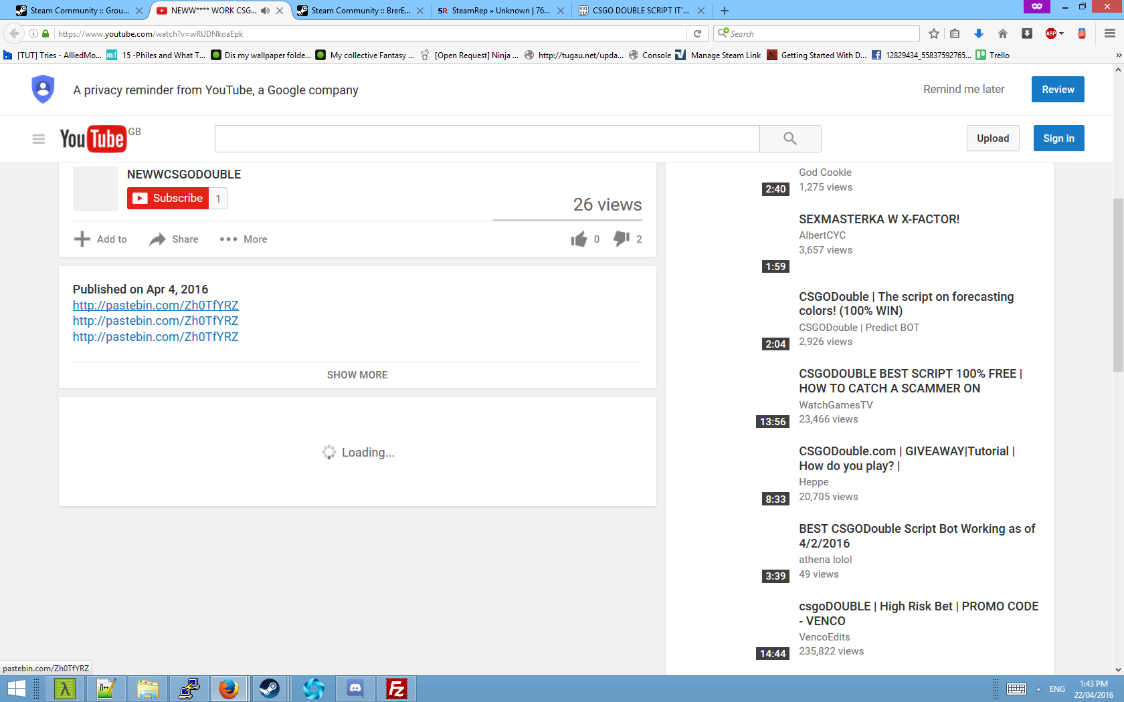The width and height of the screenshot is (1124, 702).
Task: Open the More actions dropdown
Action: pyautogui.click(x=244, y=239)
